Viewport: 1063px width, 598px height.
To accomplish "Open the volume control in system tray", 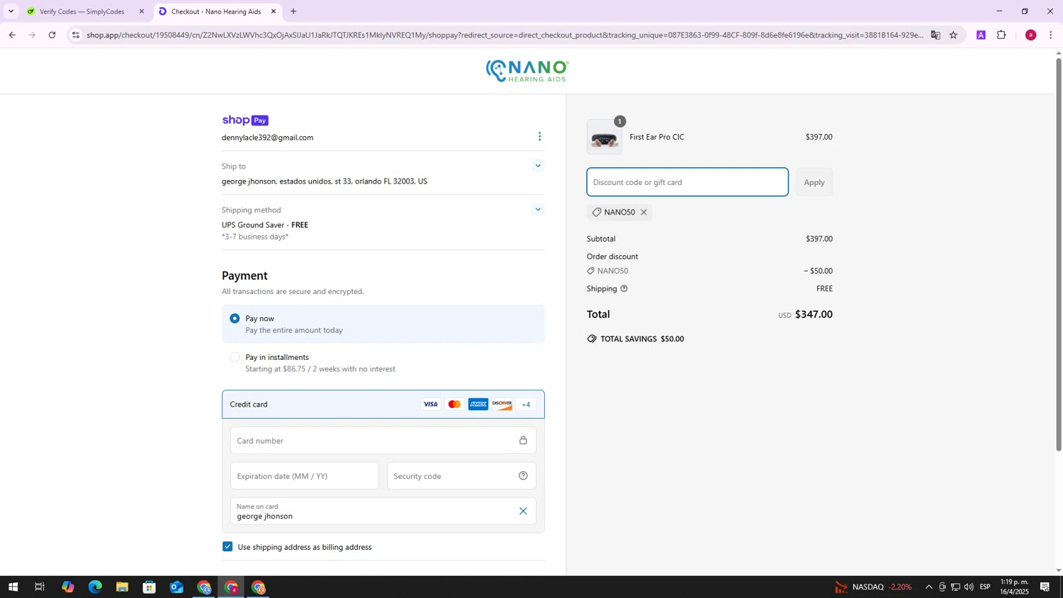I will pyautogui.click(x=969, y=587).
